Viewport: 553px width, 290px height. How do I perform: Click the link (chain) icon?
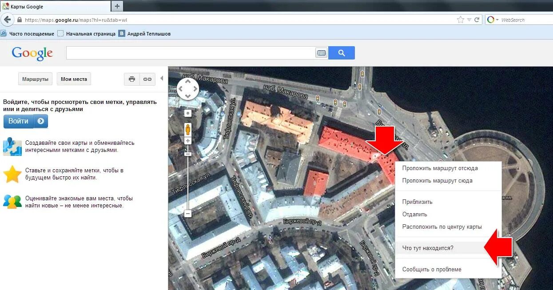(x=147, y=79)
